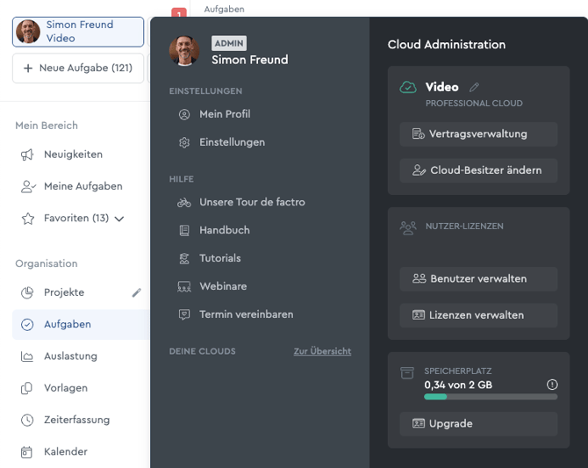588x468 pixels.
Task: Open Zeiterfassung in the sidebar
Action: (x=76, y=420)
